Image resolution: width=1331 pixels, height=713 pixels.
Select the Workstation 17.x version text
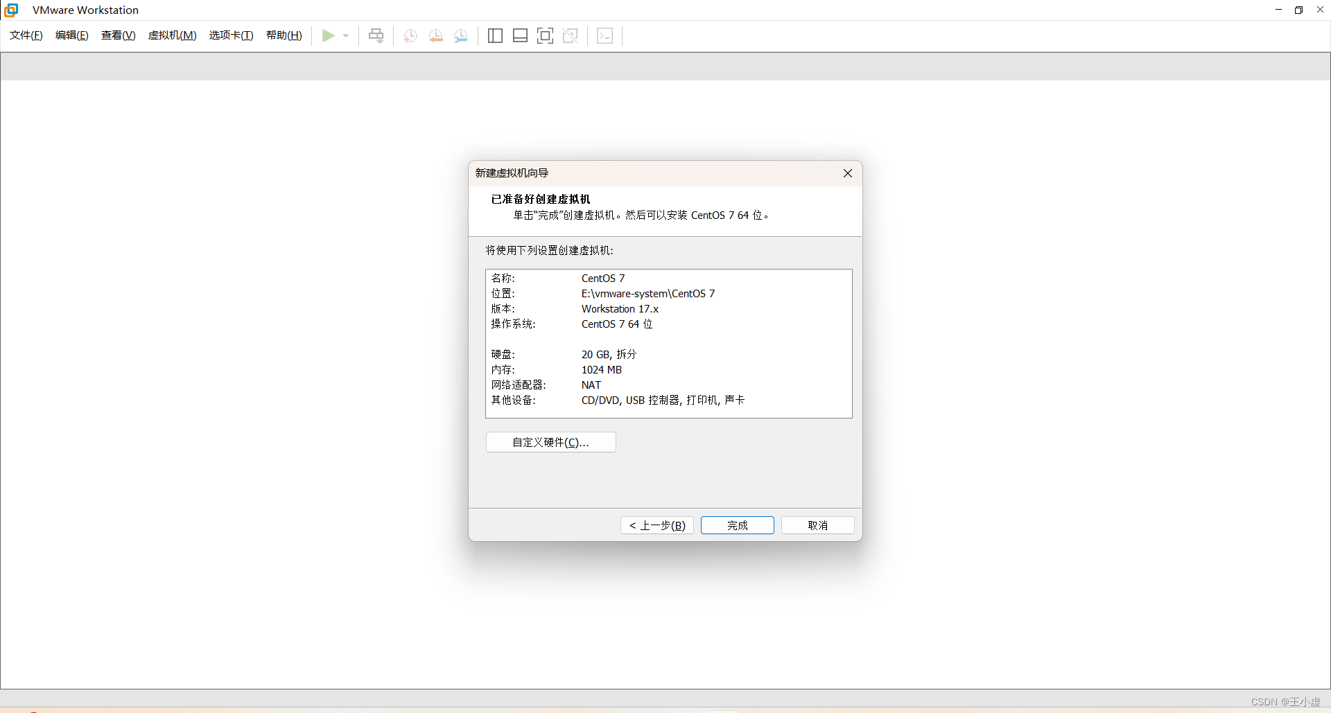620,309
